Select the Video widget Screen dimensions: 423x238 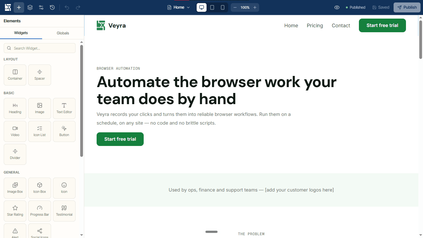[x=15, y=131]
